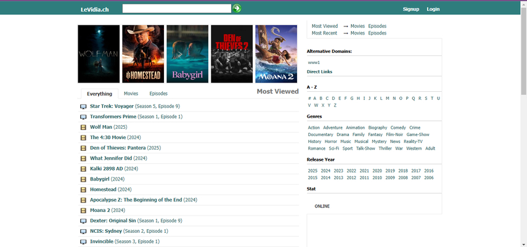Click TV icon beside Transformers Prime
Screen dimensions: 527x247
click(x=83, y=117)
